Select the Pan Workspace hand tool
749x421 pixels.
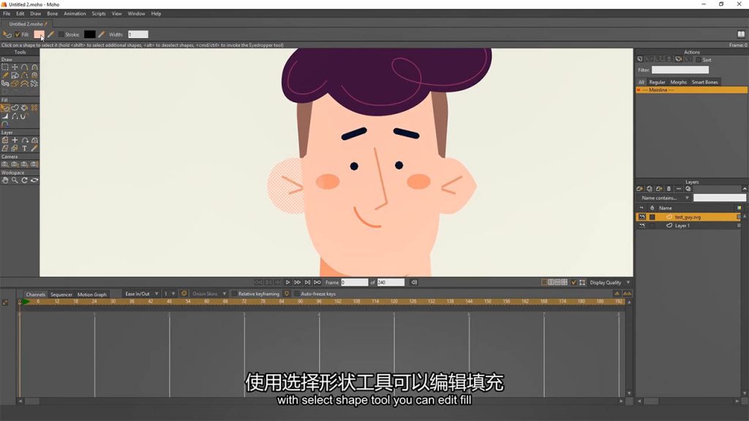coord(5,180)
